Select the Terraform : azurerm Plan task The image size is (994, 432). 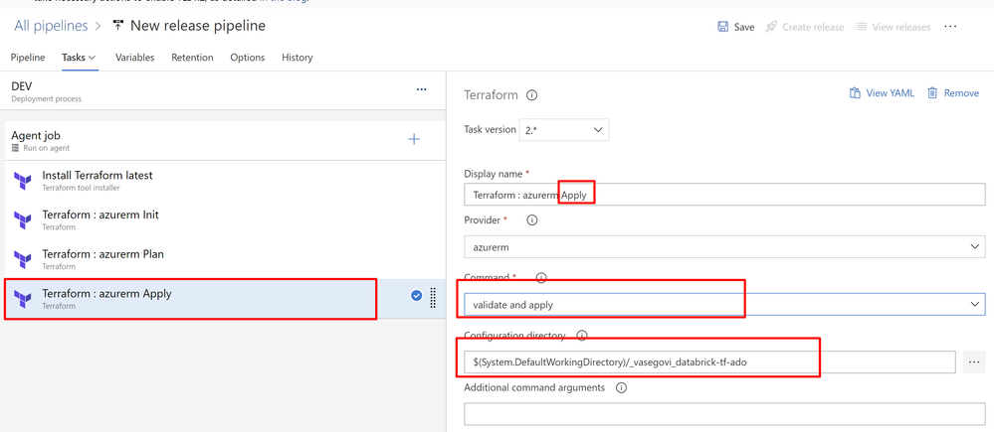point(225,259)
